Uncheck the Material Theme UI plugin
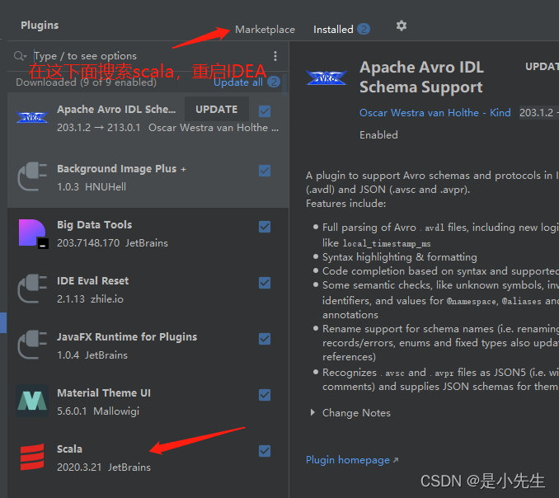 [265, 395]
